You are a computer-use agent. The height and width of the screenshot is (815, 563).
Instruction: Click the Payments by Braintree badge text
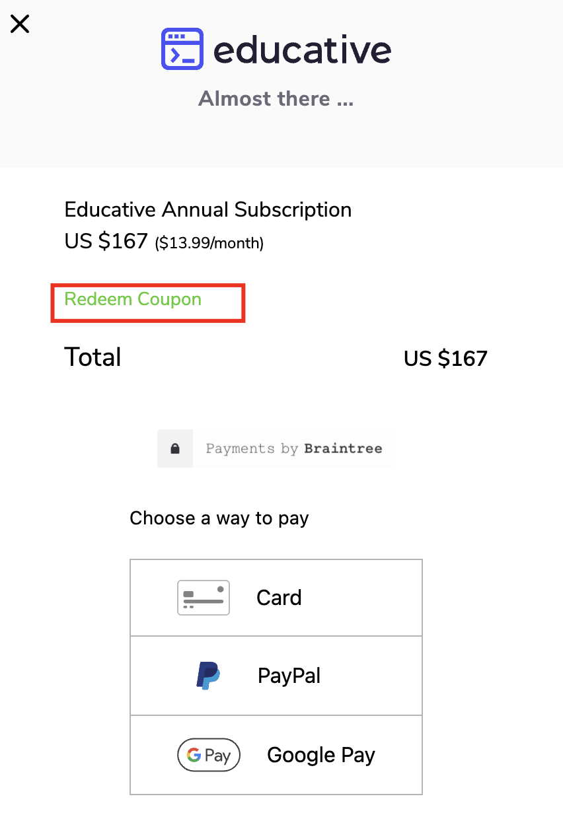(x=294, y=448)
